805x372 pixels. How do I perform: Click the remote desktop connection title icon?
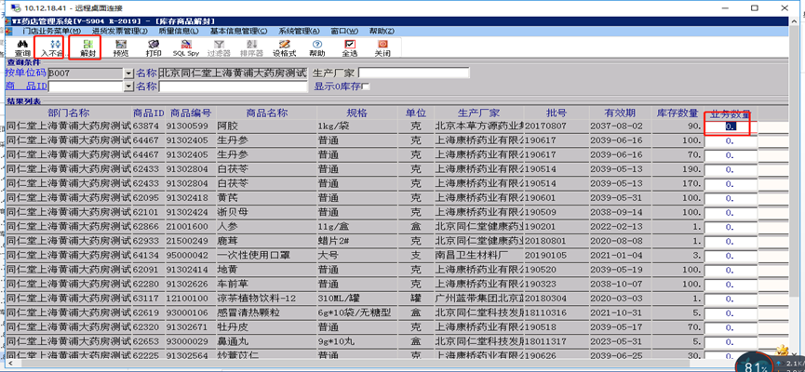16,7
